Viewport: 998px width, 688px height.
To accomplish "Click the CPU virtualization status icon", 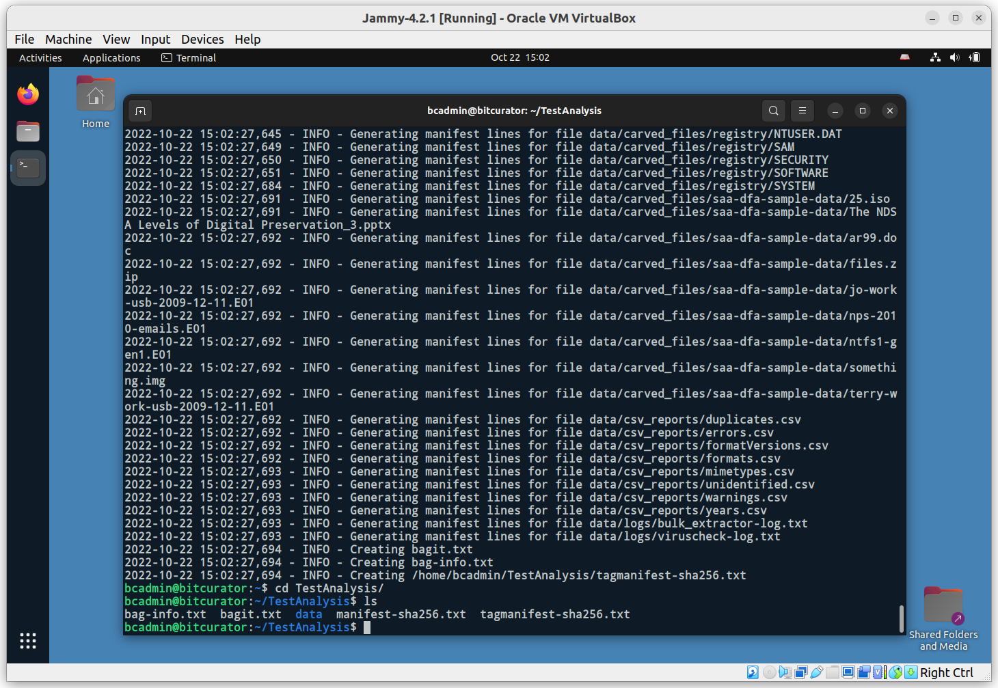I will (878, 672).
